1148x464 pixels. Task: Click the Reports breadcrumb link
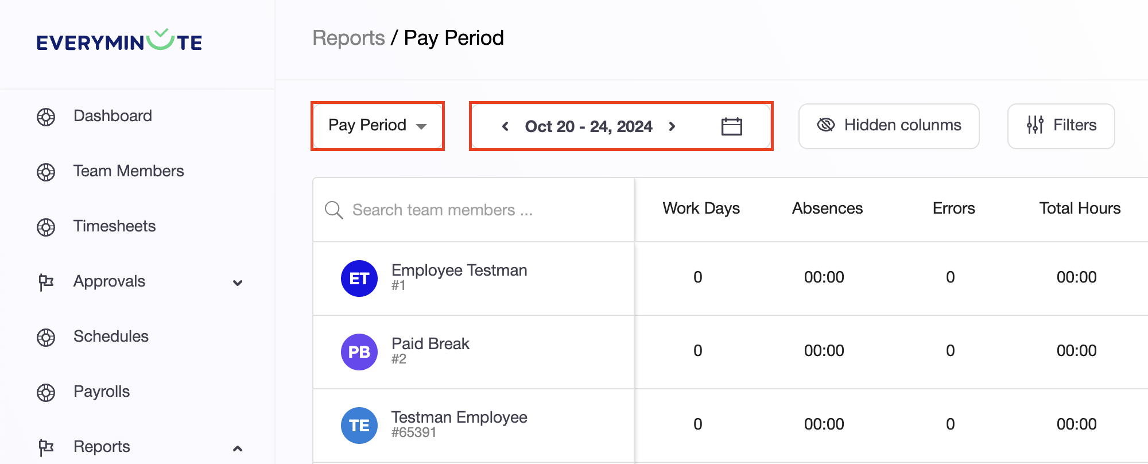pyautogui.click(x=348, y=38)
